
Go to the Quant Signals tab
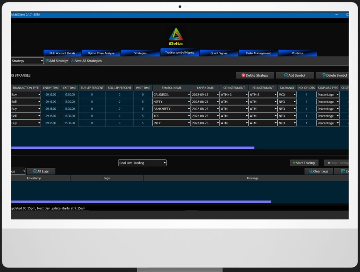coord(219,53)
